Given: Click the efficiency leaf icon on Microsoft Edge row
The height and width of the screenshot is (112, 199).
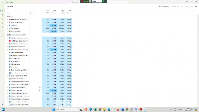Looking at the screenshot, I should click(40, 90).
